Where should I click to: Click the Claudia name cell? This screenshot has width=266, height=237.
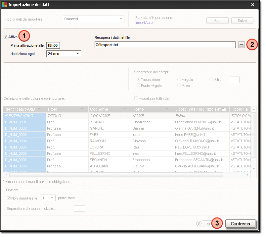(x=153, y=166)
